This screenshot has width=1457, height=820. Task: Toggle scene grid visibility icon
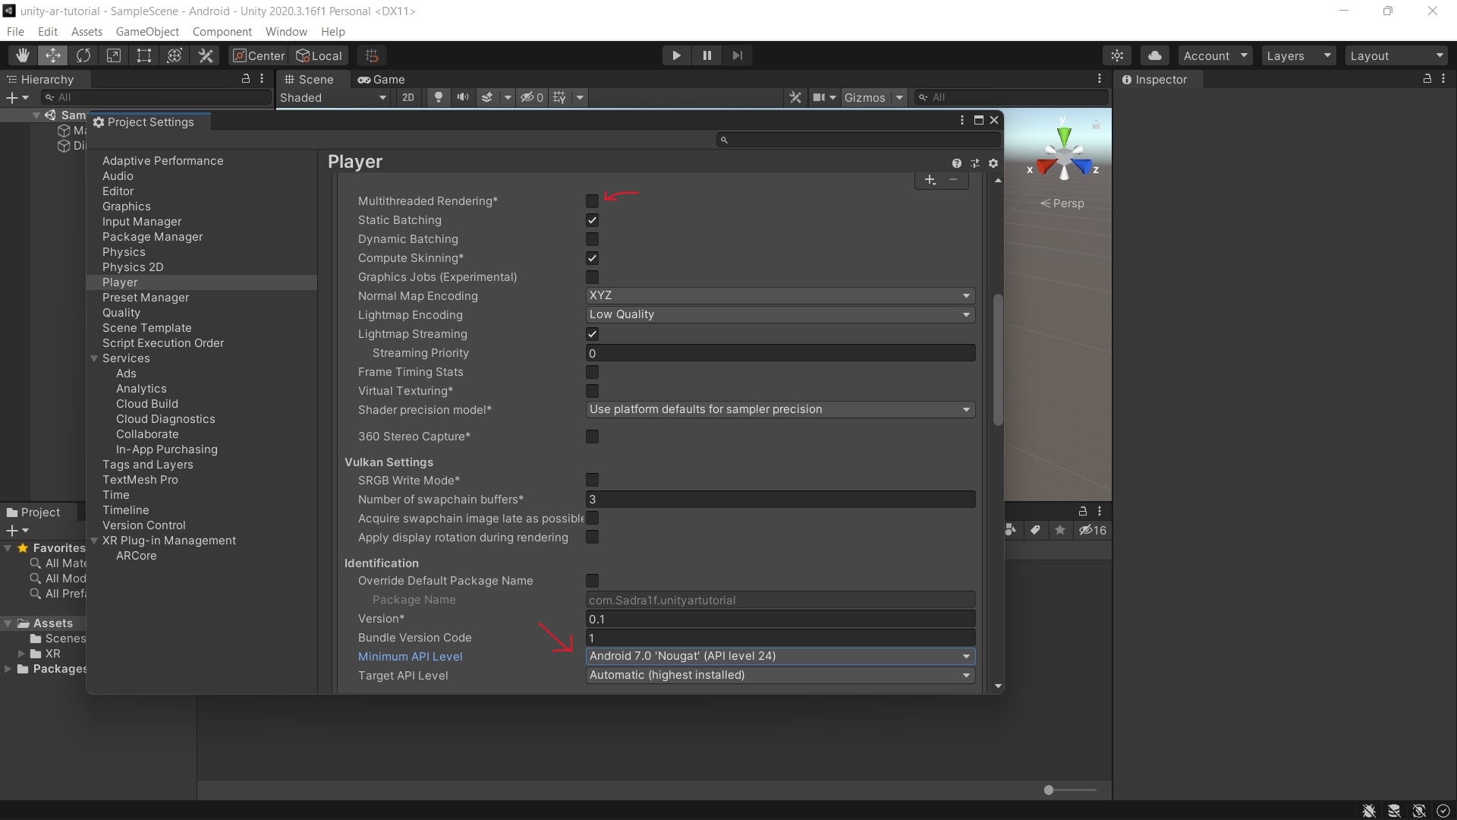tap(559, 97)
